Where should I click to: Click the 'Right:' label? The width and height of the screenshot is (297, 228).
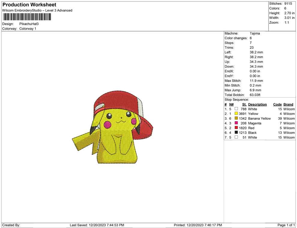click(229, 57)
